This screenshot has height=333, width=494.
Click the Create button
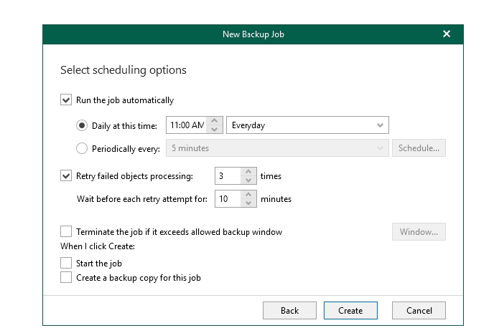[350, 310]
